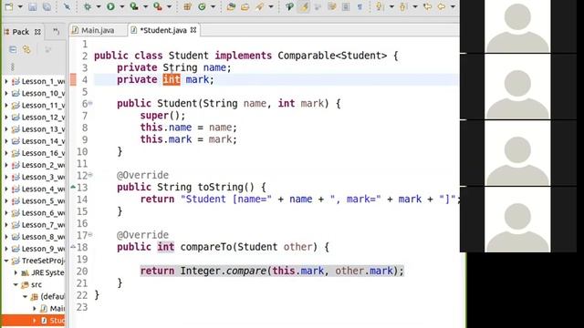Expand the Lesson_16 project node

click(6, 153)
